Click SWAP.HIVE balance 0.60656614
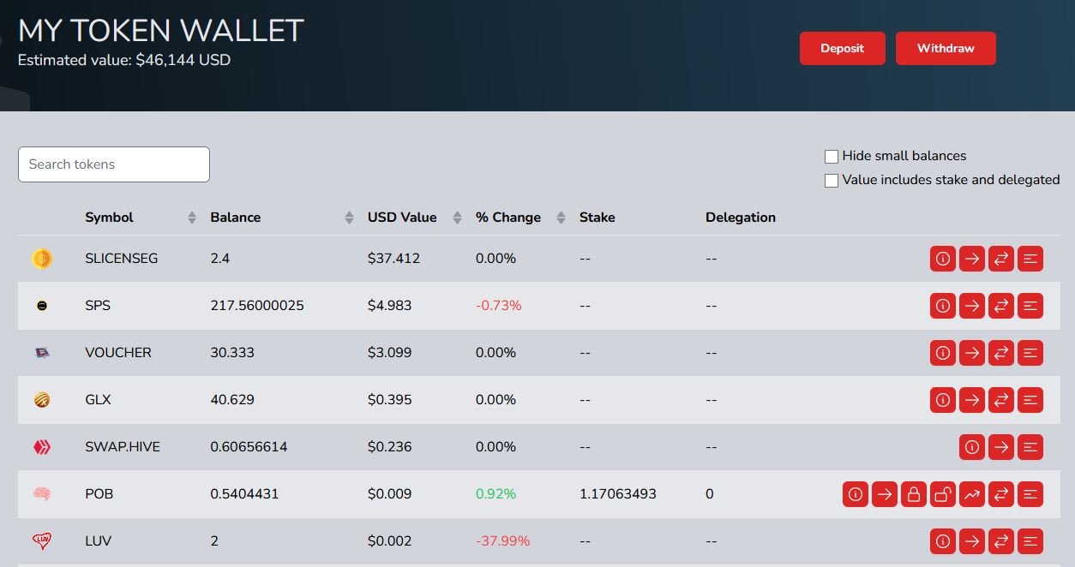1075x567 pixels. (x=249, y=447)
